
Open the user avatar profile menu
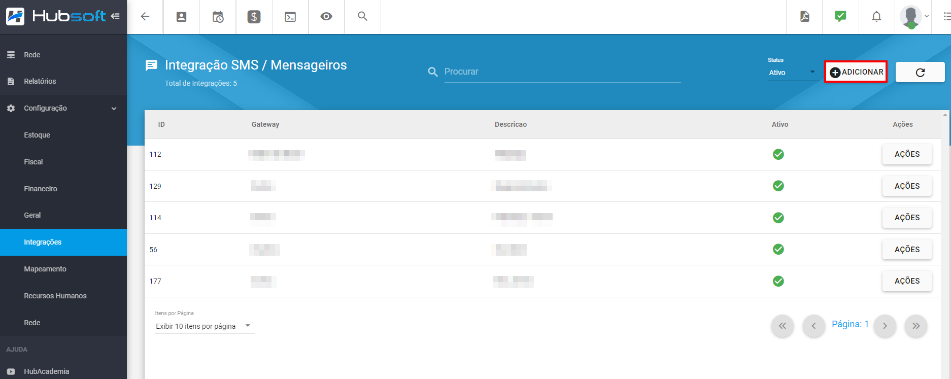click(x=914, y=17)
